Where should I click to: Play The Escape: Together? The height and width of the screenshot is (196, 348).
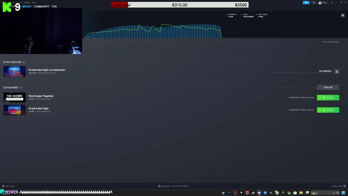tap(328, 97)
